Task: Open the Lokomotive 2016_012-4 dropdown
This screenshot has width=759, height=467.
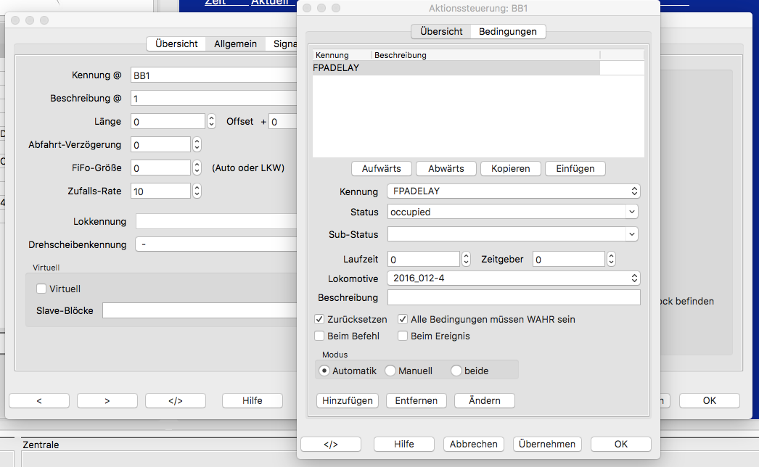Action: tap(513, 278)
